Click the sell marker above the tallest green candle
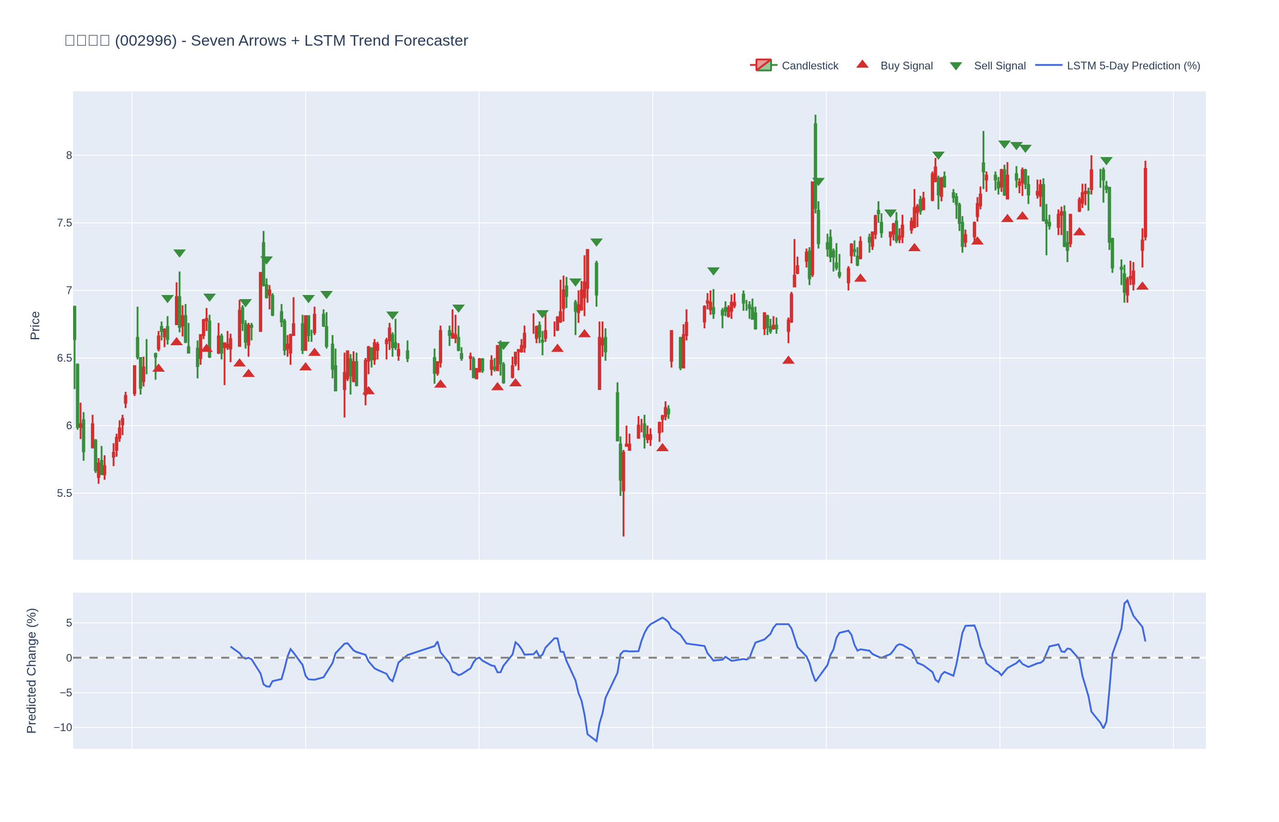This screenshot has width=1279, height=822. click(x=818, y=181)
